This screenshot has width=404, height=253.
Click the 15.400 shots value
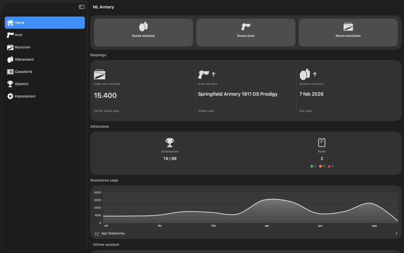click(x=105, y=95)
